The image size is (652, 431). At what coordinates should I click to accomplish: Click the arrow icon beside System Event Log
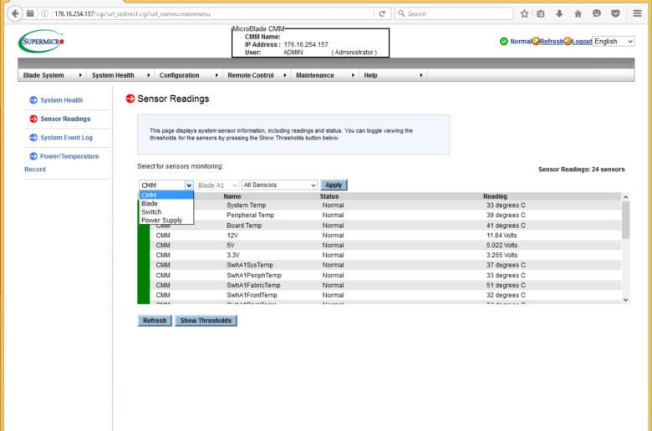[x=33, y=138]
